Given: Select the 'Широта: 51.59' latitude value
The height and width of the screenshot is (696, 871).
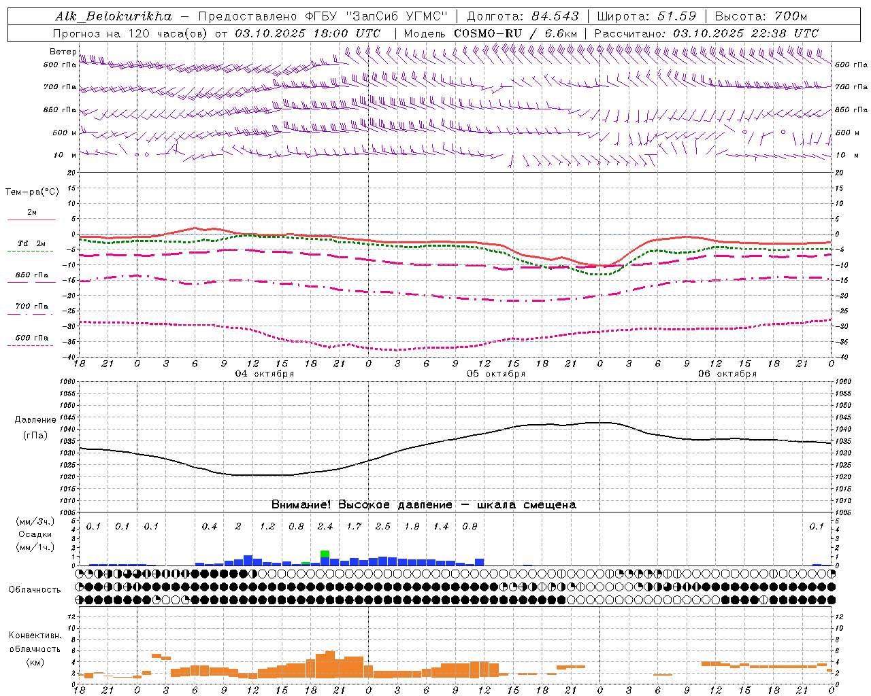Looking at the screenshot, I should [646, 16].
